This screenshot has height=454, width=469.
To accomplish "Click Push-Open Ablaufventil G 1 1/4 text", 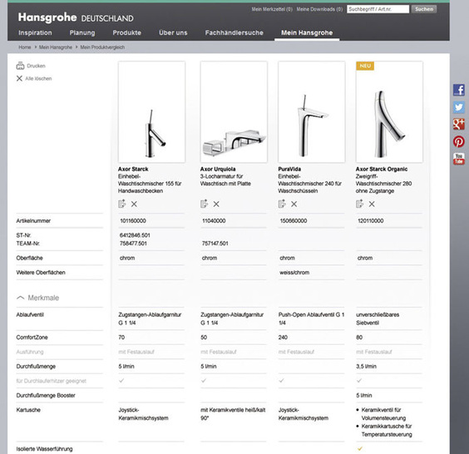I will 311,318.
